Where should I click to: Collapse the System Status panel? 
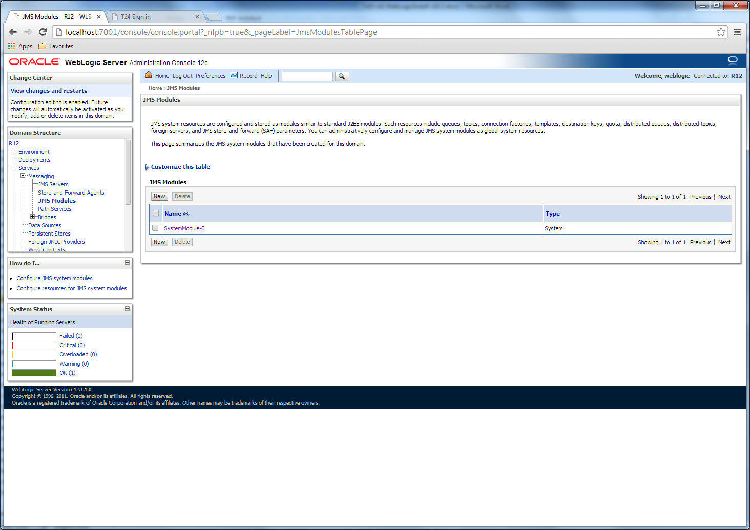click(x=127, y=309)
